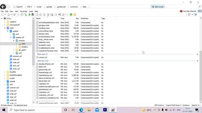Select shaders folder in the tree

tap(25, 47)
